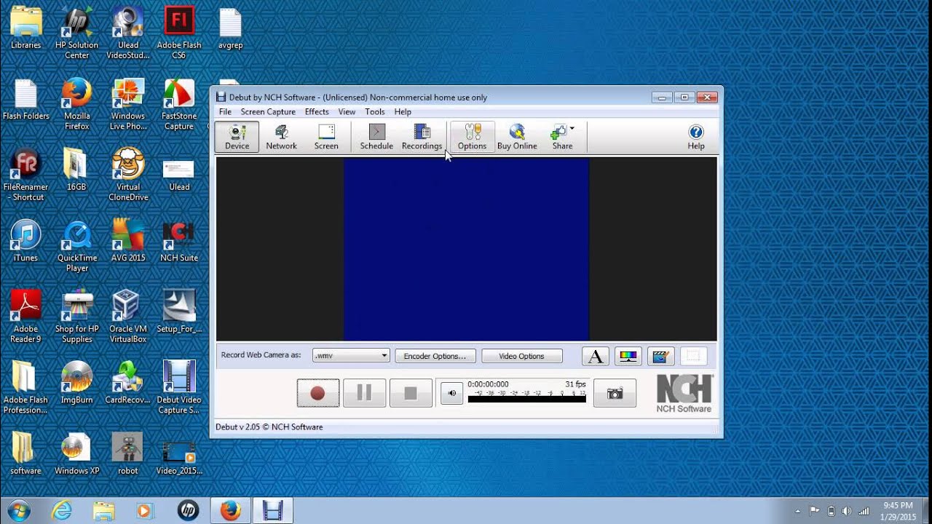Open the video effects clapperboard icon

point(660,356)
